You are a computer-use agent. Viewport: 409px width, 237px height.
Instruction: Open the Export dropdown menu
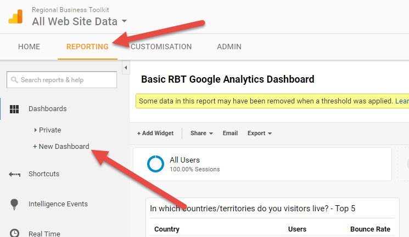click(x=260, y=133)
